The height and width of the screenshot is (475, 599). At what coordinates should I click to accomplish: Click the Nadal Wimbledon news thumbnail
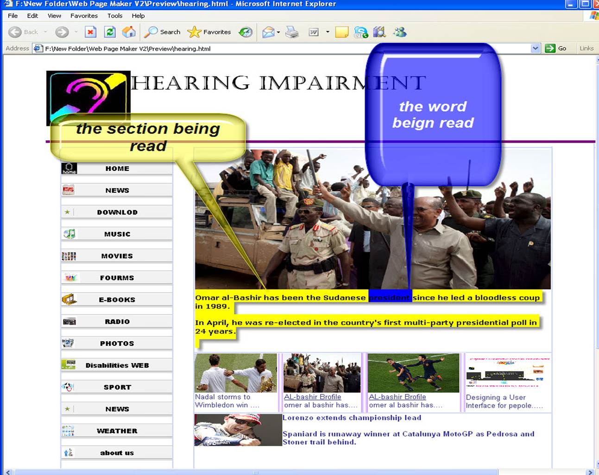click(x=235, y=373)
